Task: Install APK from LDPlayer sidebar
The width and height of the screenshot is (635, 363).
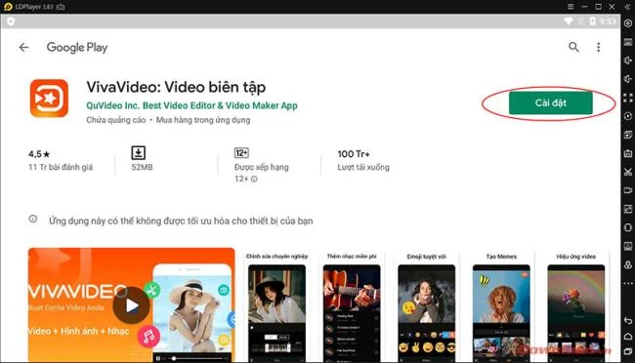Action: click(x=628, y=153)
